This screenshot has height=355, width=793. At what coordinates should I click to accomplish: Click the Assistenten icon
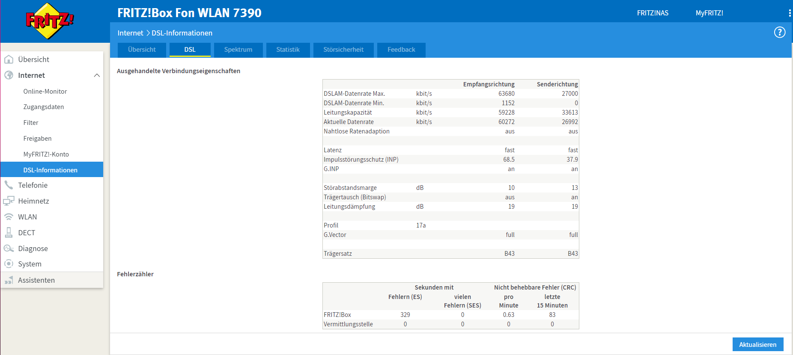click(9, 280)
